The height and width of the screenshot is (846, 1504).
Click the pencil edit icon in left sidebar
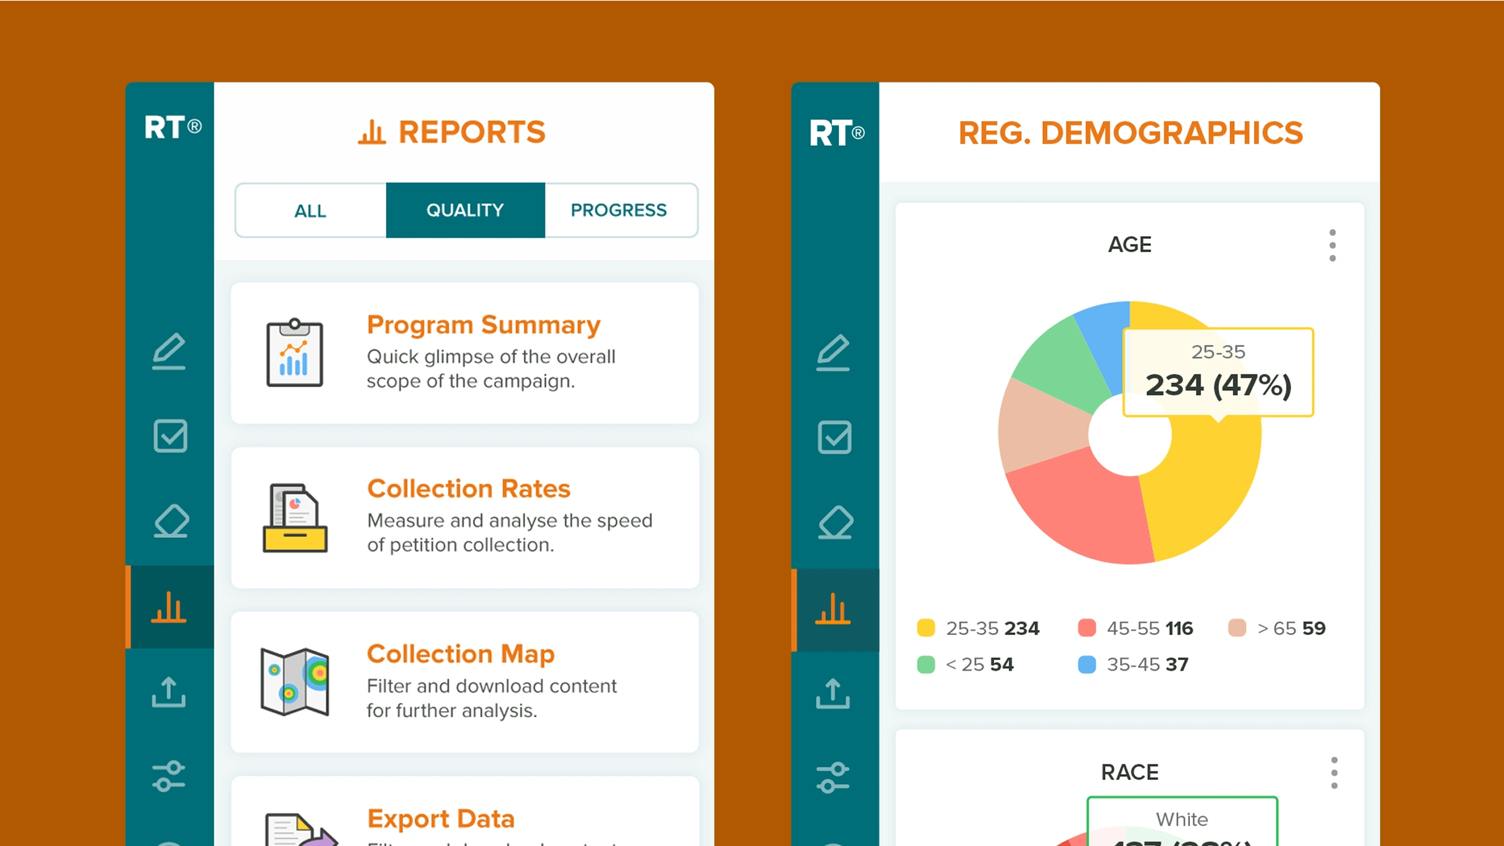(169, 351)
